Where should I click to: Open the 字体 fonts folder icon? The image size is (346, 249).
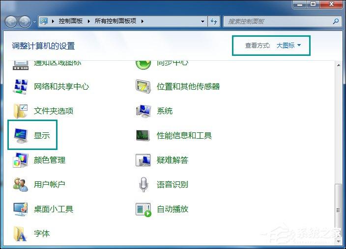coord(21,233)
